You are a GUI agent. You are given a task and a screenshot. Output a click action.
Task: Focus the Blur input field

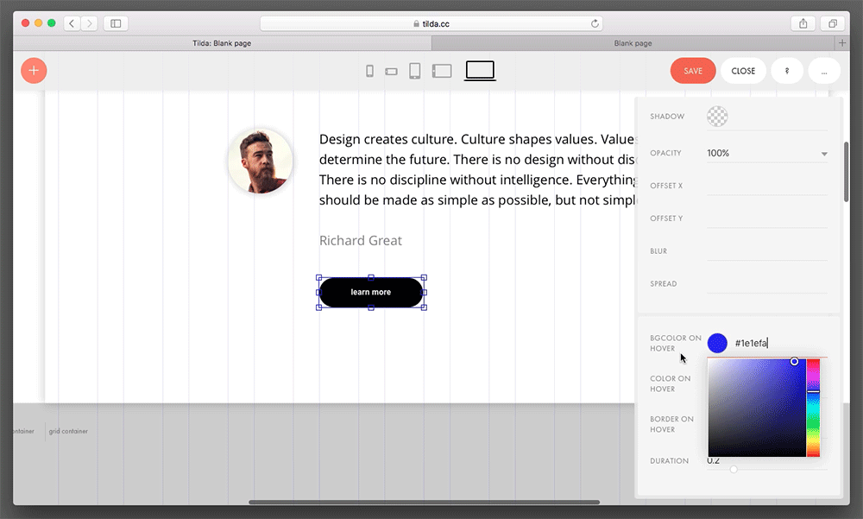[767, 250]
